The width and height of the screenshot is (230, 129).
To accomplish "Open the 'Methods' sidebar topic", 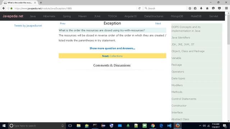I will point(177,92).
